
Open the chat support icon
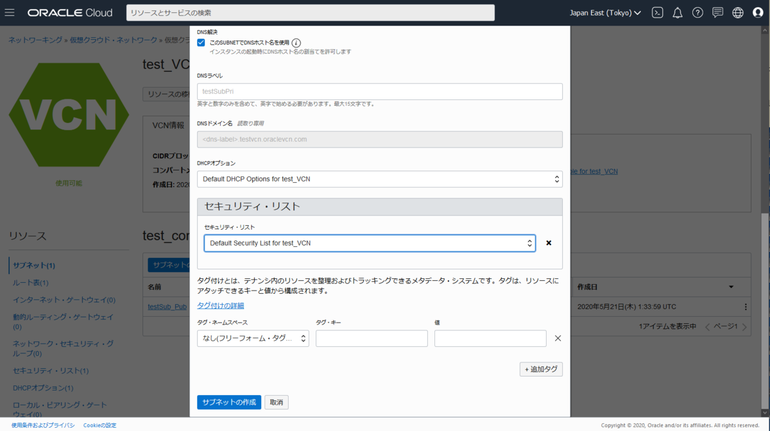(x=717, y=13)
